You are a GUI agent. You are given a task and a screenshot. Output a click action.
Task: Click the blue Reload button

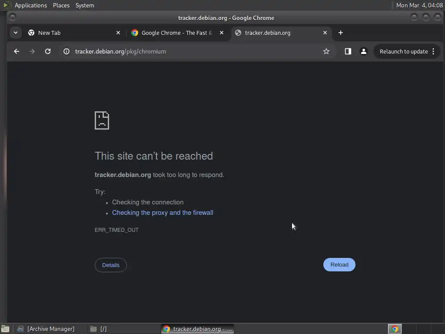(x=339, y=265)
